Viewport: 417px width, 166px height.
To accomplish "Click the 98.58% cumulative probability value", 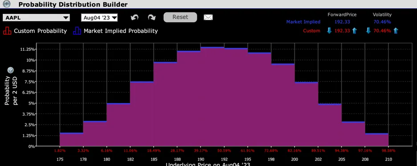I will coord(388,151).
